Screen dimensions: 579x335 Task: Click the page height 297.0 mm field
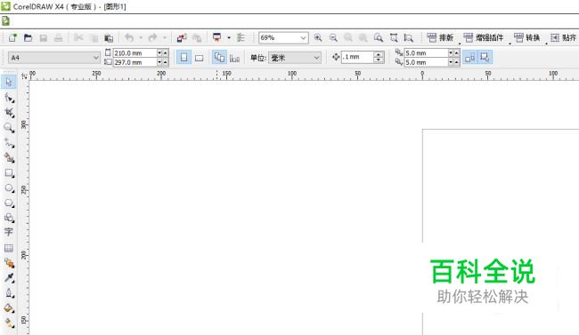point(135,62)
